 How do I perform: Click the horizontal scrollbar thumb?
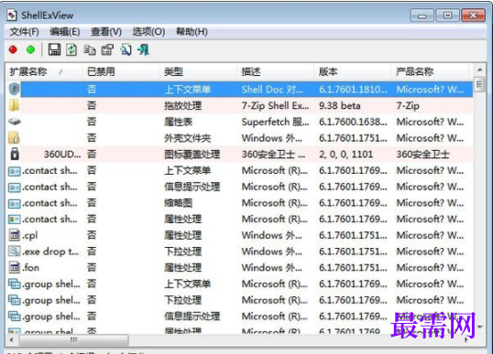coord(74,339)
